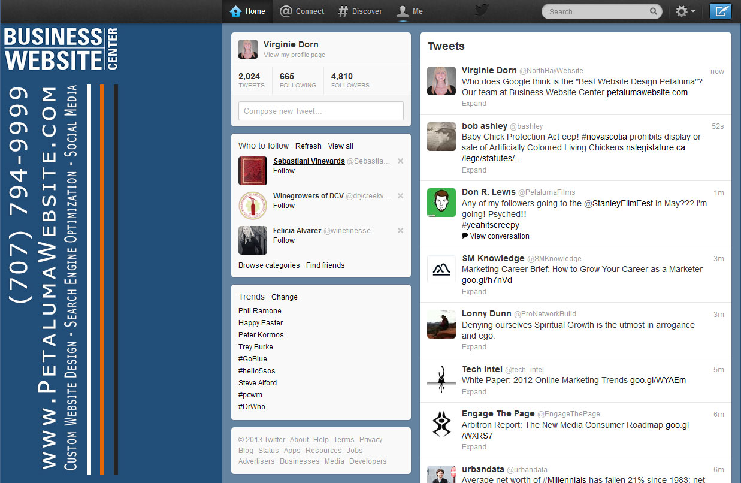Click Tech Intel avatar
Image resolution: width=741 pixels, height=483 pixels.
pos(441,379)
